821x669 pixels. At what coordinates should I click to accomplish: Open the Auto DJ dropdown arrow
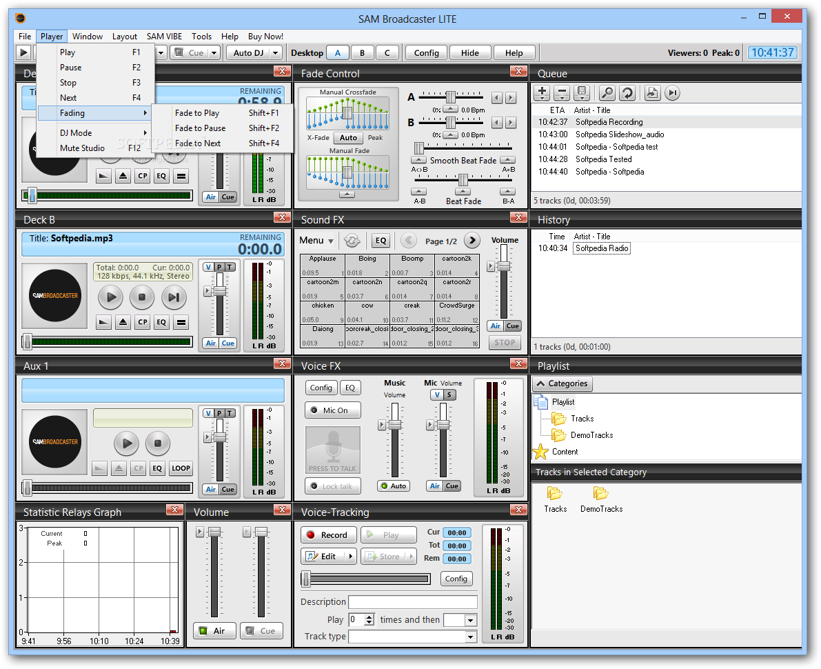pos(276,53)
